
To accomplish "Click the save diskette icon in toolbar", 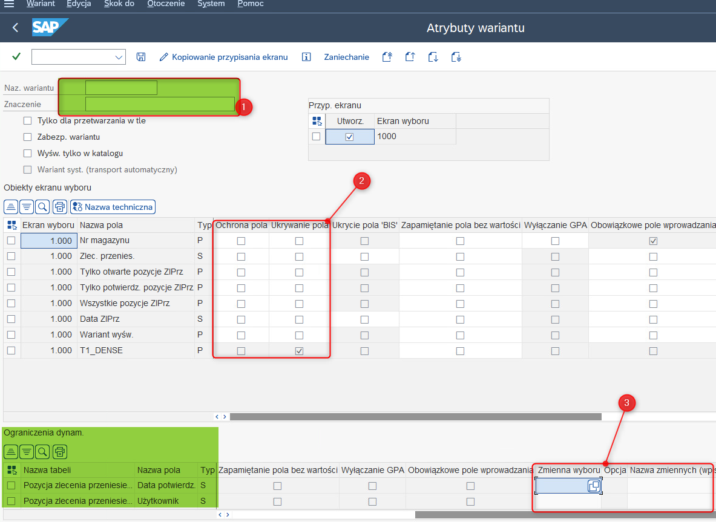I will (141, 57).
